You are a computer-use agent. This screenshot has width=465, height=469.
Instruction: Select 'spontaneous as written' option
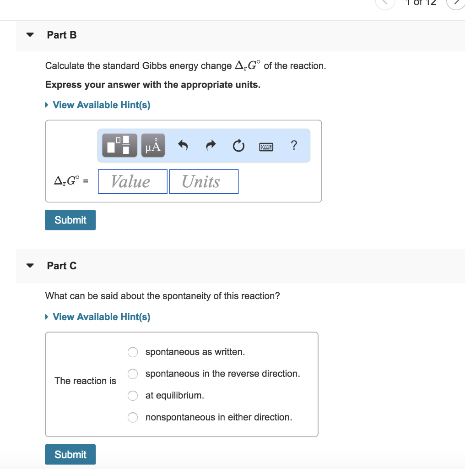point(133,352)
